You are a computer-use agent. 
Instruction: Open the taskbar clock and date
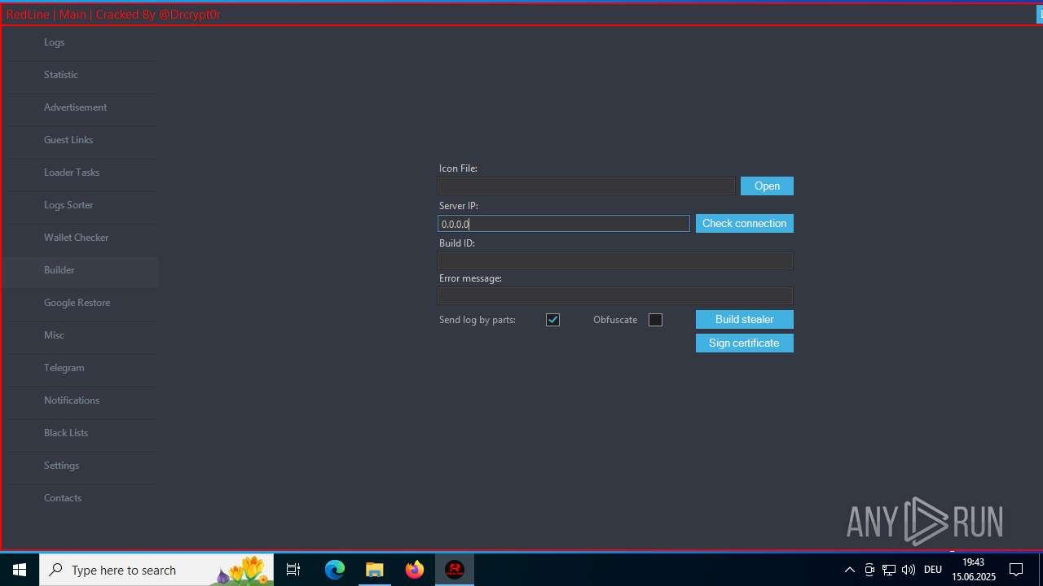[974, 570]
